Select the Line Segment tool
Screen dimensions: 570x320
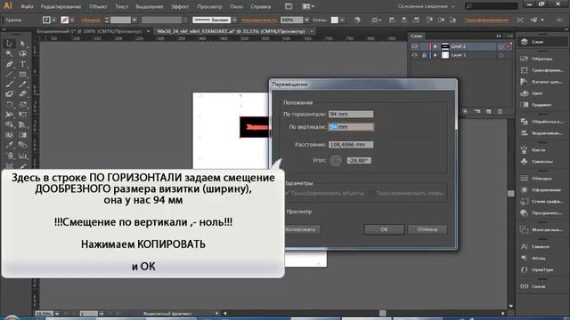(x=9, y=75)
